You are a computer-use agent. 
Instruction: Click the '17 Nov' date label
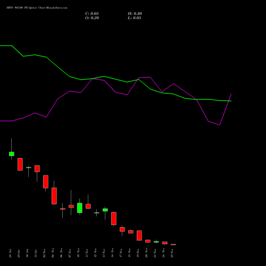(121, 253)
